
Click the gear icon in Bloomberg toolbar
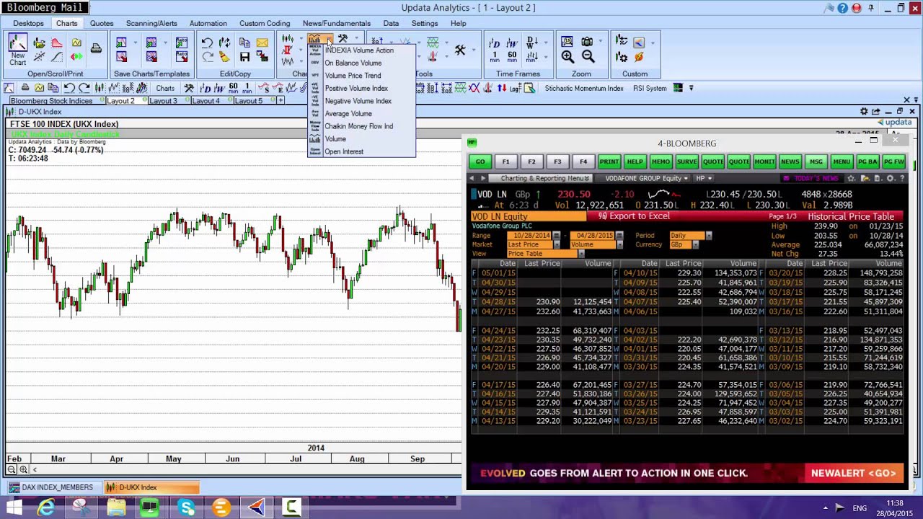[891, 178]
